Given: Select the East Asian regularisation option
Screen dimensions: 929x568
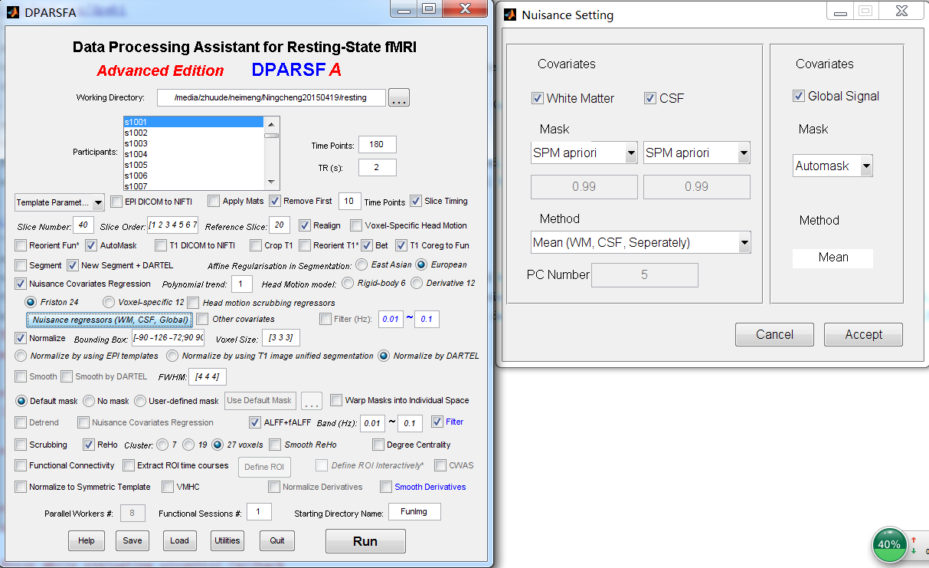Looking at the screenshot, I should [x=361, y=265].
